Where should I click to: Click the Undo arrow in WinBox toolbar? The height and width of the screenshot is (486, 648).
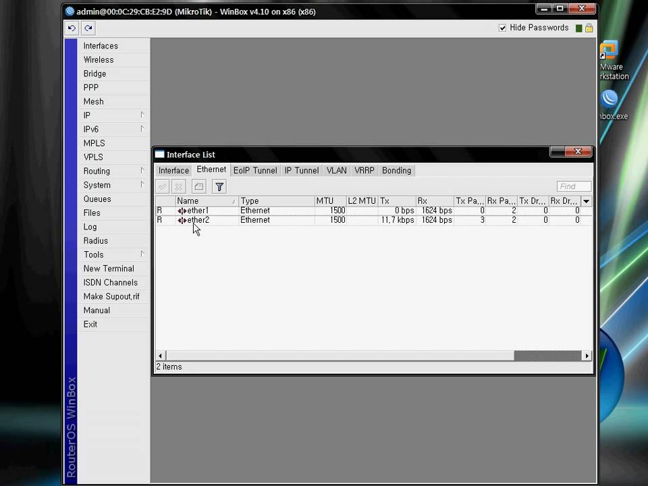click(72, 28)
